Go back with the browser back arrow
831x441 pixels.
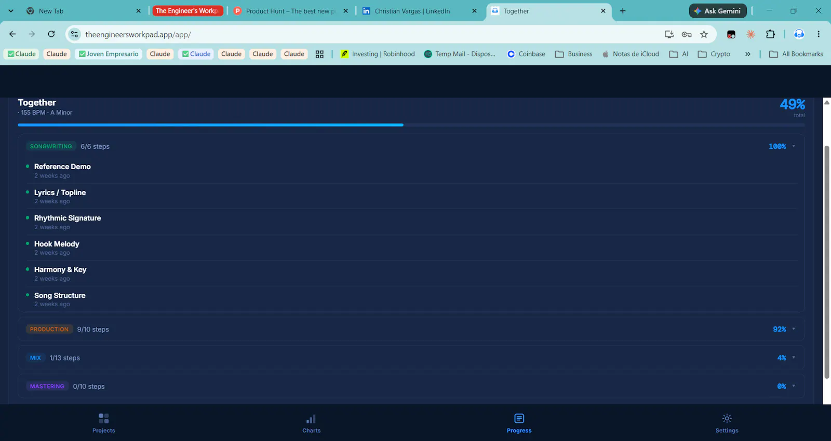point(12,34)
